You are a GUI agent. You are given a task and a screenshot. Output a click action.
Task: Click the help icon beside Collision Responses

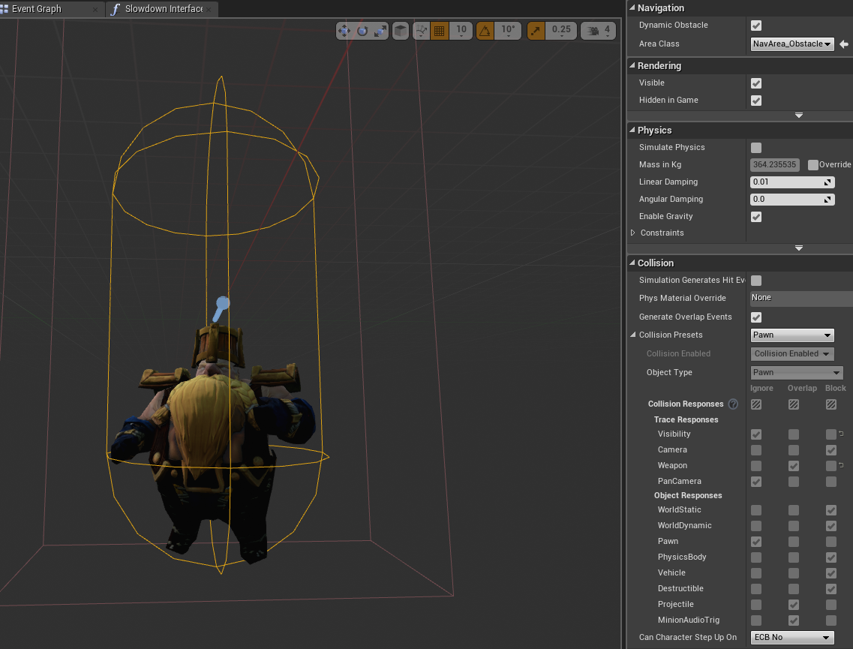[x=733, y=404]
